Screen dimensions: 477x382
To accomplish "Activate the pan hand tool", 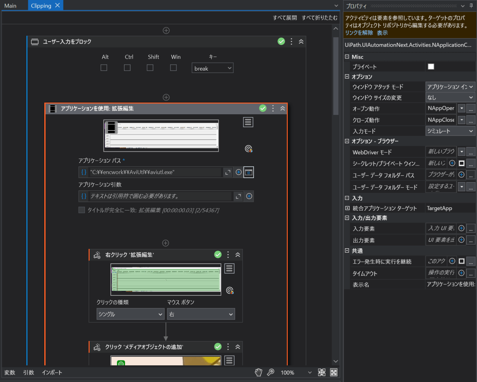I will pos(259,372).
